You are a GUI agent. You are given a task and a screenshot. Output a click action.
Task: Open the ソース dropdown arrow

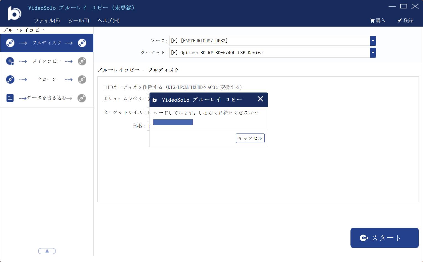(373, 41)
